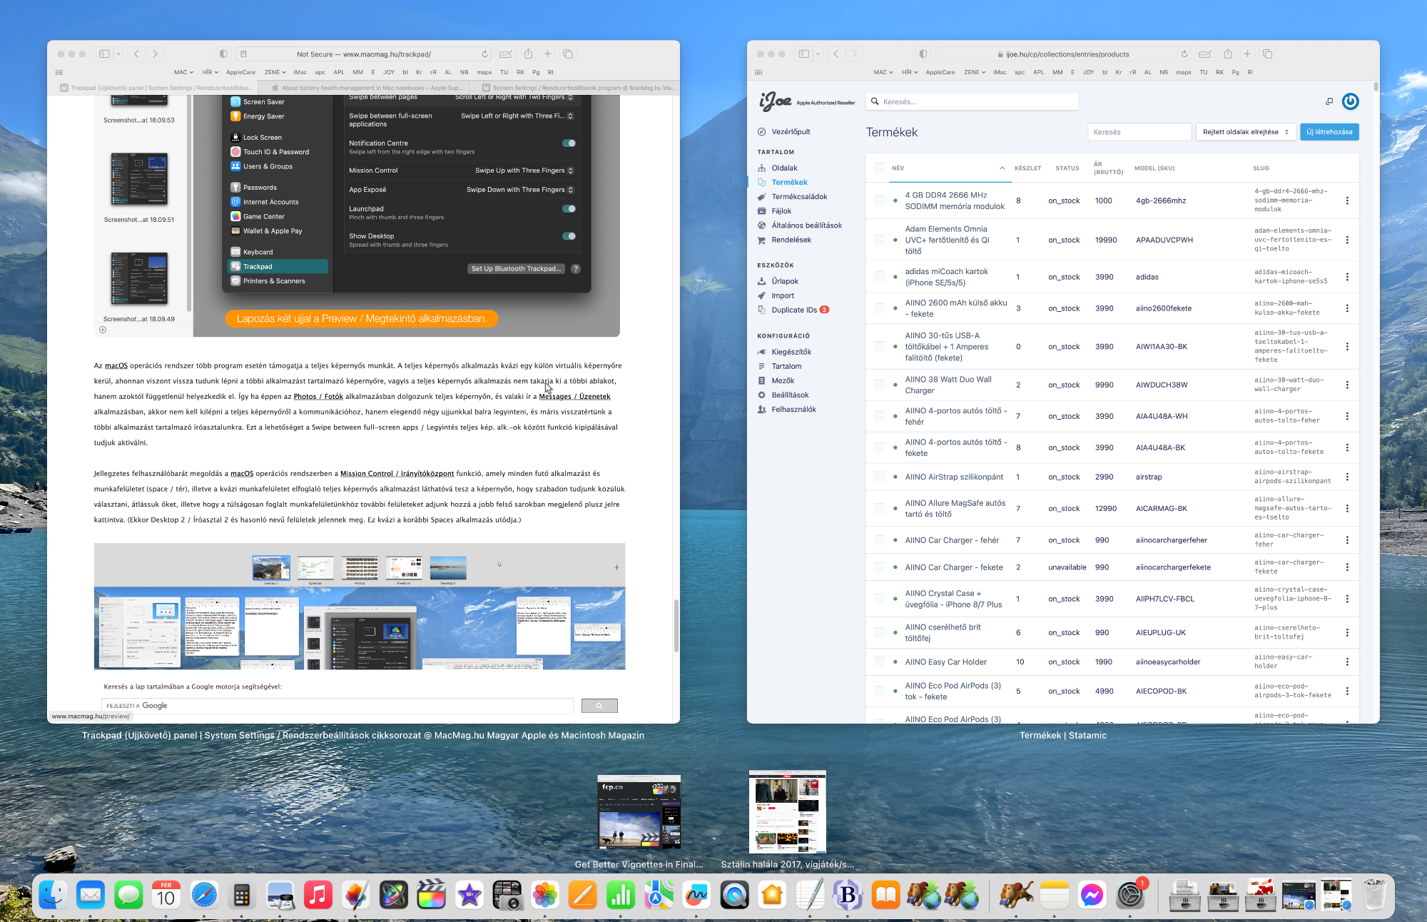Image resolution: width=1427 pixels, height=922 pixels.
Task: Sort table by NÉV column arrow
Action: pos(1002,168)
